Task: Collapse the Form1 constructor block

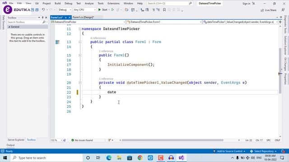Action: click(80, 55)
